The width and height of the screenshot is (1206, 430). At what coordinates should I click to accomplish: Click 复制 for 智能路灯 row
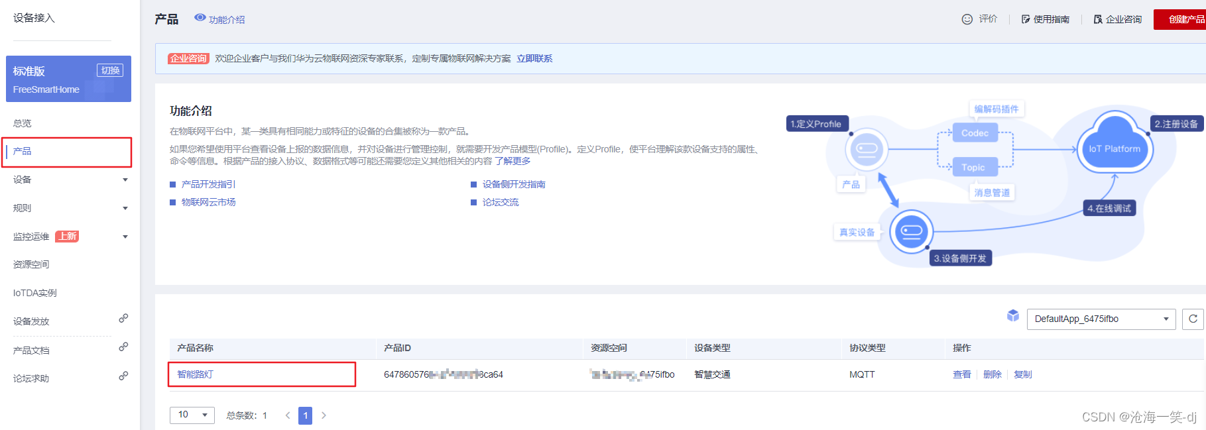pyautogui.click(x=1023, y=374)
